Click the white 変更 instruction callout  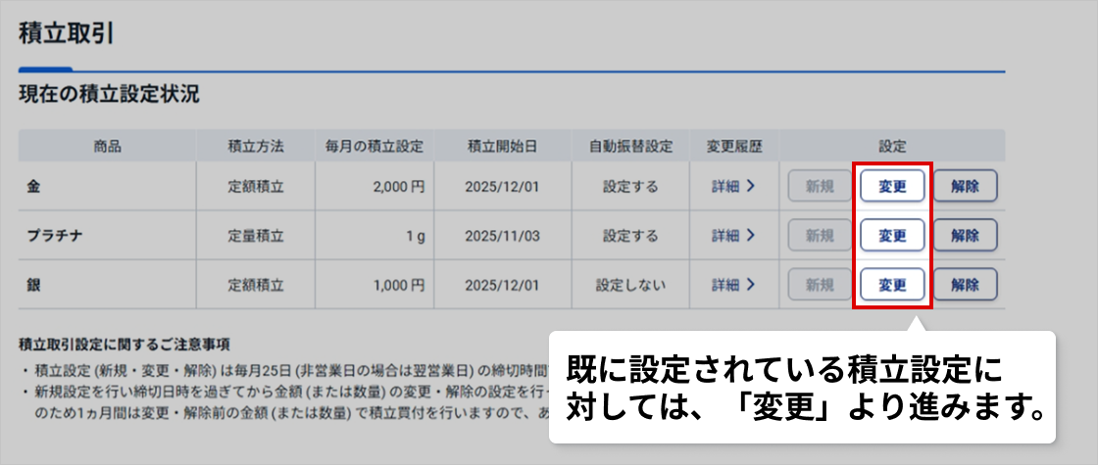click(800, 388)
